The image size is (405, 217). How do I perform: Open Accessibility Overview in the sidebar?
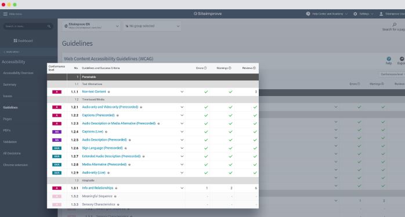tap(18, 73)
